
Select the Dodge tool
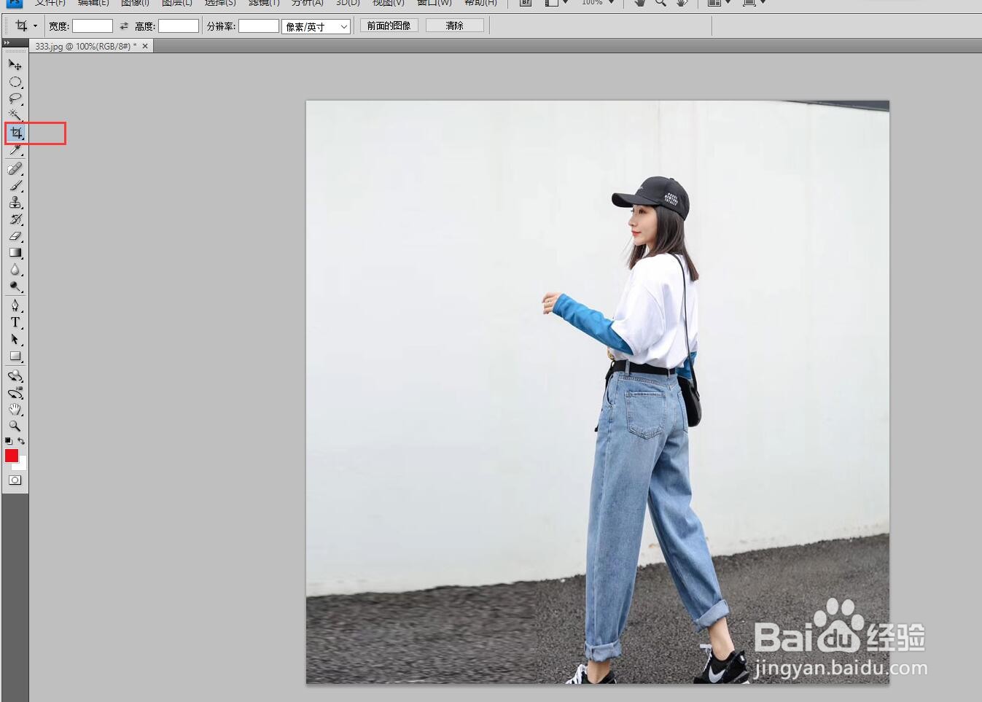(x=15, y=286)
